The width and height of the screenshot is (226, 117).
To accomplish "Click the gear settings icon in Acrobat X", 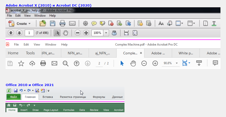I will click(85, 23).
